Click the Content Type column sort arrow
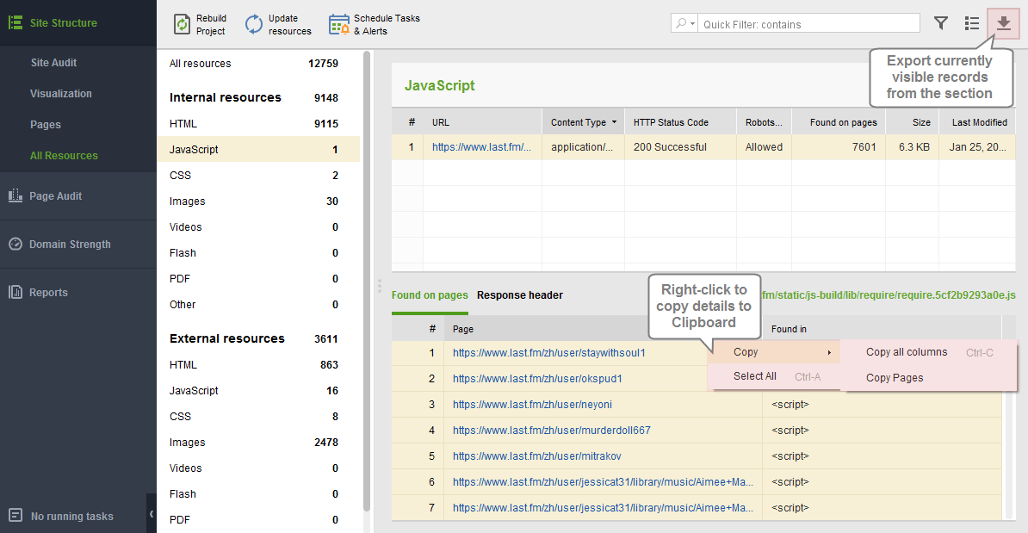1028x533 pixels. tap(615, 122)
